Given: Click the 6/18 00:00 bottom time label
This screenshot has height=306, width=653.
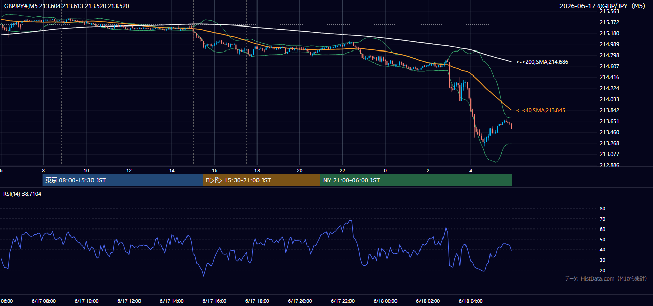Looking at the screenshot, I should coord(385,301).
